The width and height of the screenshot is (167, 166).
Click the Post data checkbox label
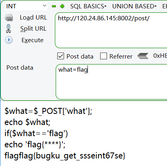80,57
